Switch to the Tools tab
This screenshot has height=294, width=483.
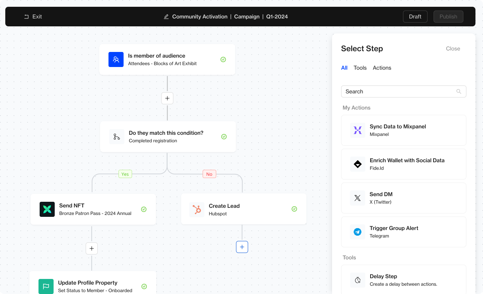(360, 68)
